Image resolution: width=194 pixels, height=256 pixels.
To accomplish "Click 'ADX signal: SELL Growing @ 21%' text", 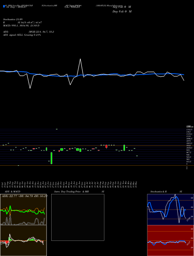I will (x=22, y=35).
